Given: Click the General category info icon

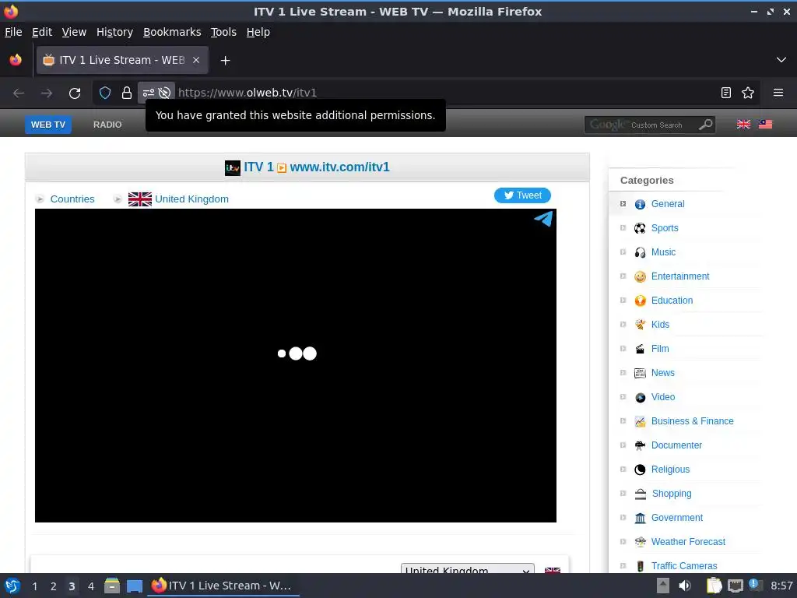Looking at the screenshot, I should coord(640,205).
